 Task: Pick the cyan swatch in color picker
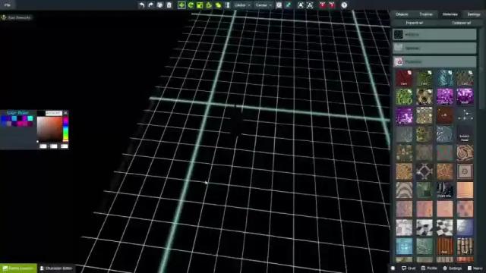click(30, 118)
